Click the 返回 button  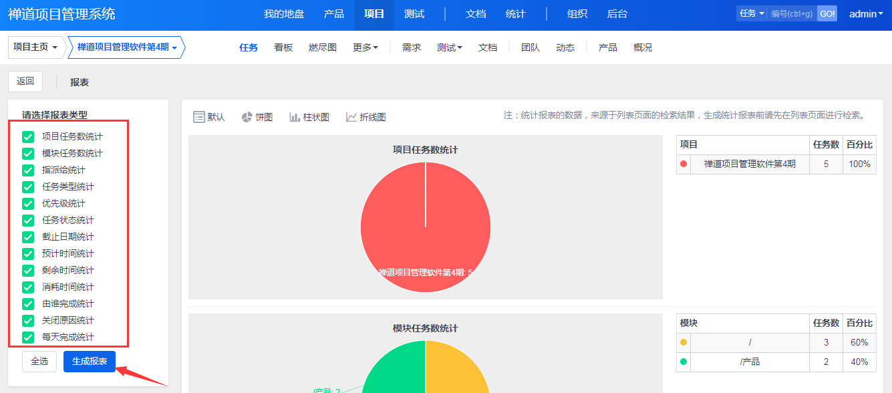pyautogui.click(x=25, y=82)
